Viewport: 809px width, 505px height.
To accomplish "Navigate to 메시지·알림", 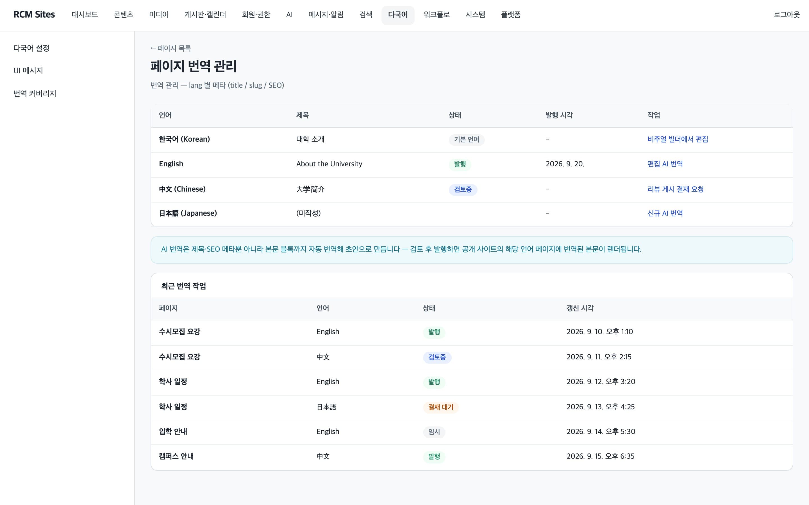I will click(326, 15).
